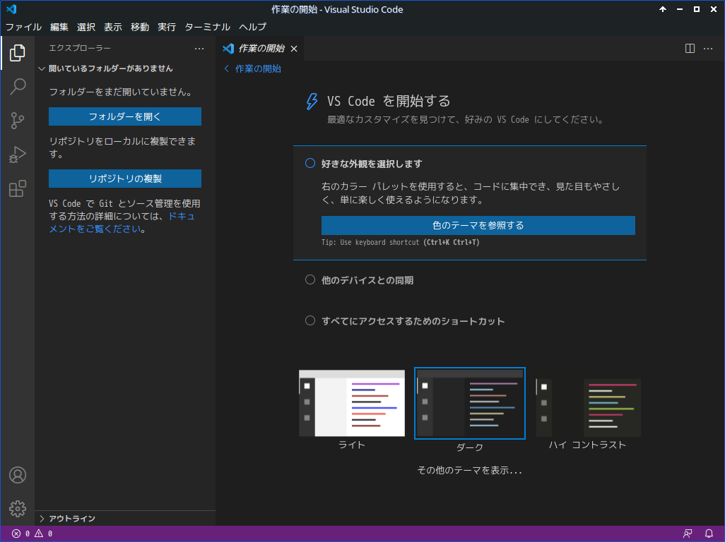Click the フォルダーを開く button
725x542 pixels.
coord(125,116)
